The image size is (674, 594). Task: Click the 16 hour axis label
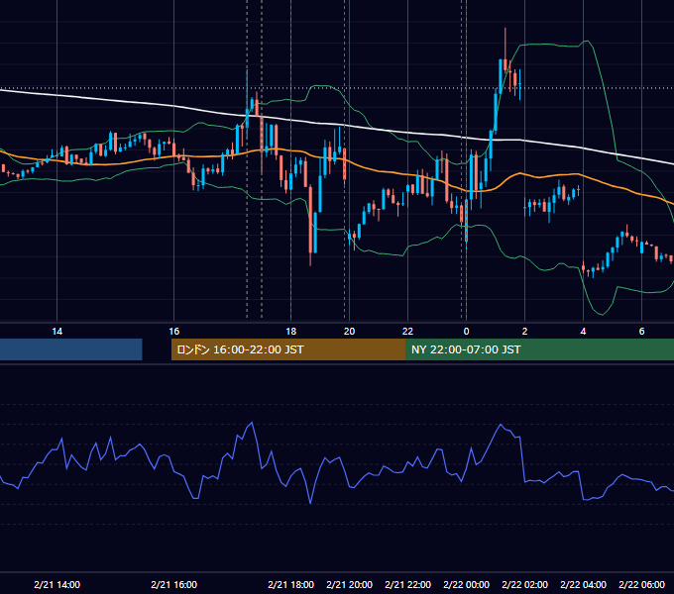coord(173,332)
